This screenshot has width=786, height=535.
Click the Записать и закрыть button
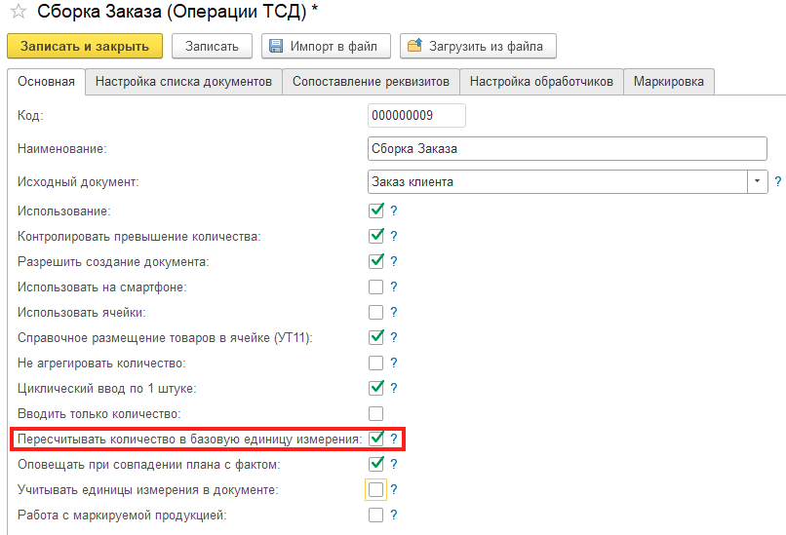(85, 46)
